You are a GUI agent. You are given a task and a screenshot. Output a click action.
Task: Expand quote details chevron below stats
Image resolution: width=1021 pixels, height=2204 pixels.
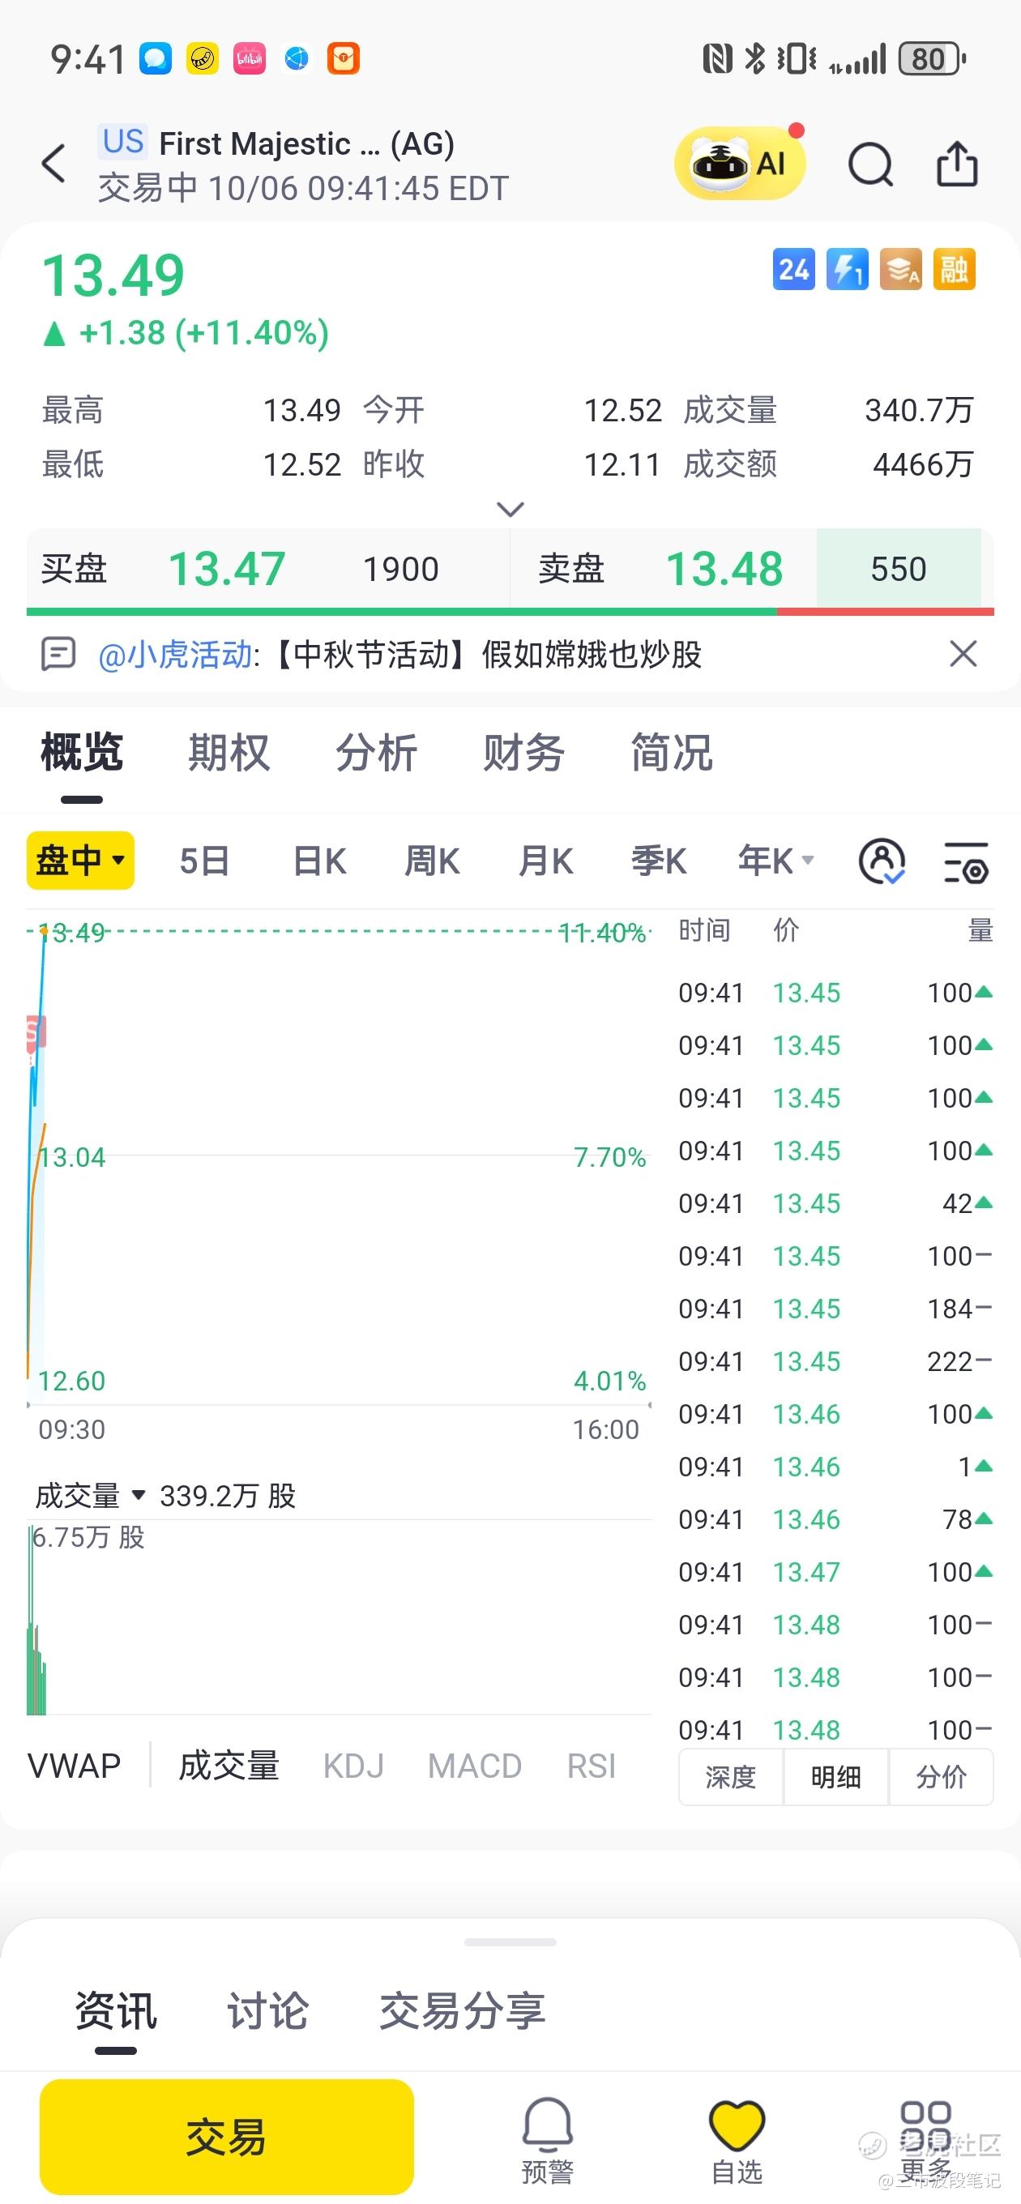[510, 509]
